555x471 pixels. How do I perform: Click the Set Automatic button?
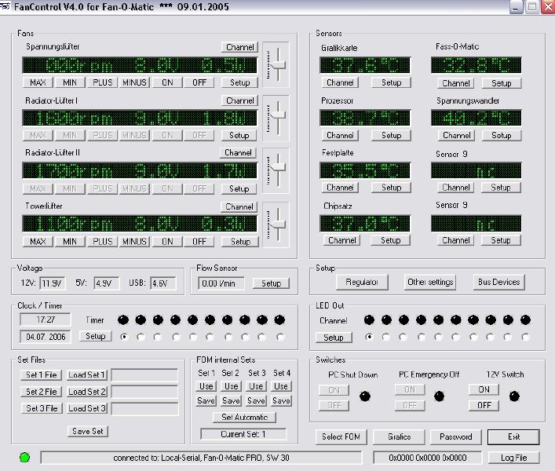pyautogui.click(x=244, y=417)
